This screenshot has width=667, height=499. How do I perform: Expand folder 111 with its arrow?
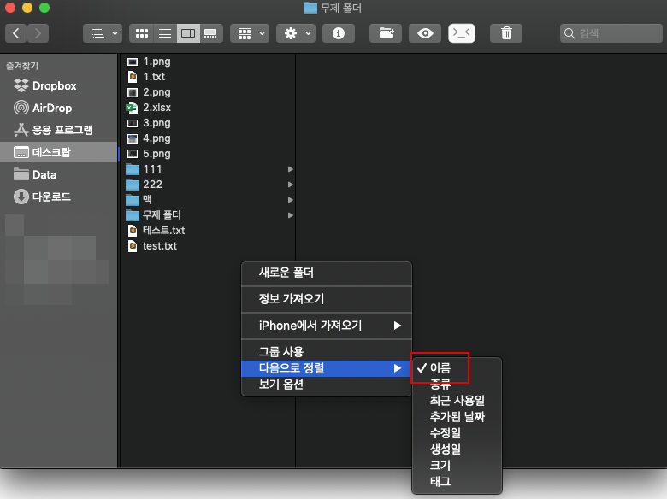pyautogui.click(x=291, y=169)
